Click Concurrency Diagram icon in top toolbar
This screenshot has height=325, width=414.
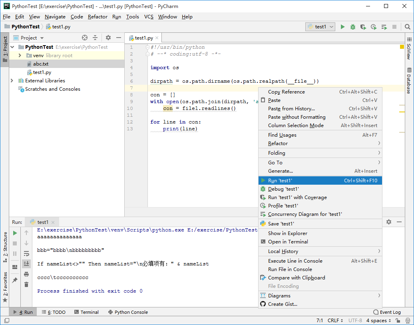pos(384,27)
